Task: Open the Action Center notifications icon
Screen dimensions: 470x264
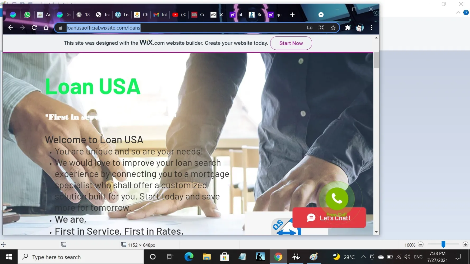Action: tap(458, 257)
